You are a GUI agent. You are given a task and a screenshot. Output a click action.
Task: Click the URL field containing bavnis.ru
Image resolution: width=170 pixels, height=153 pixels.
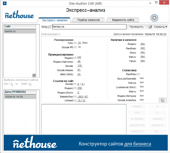click(89, 27)
